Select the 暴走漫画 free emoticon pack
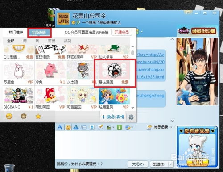 coord(114,73)
